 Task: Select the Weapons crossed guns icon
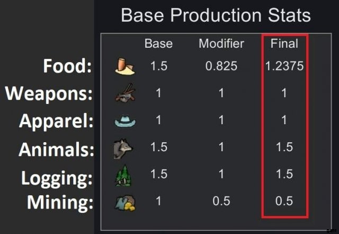click(x=125, y=93)
